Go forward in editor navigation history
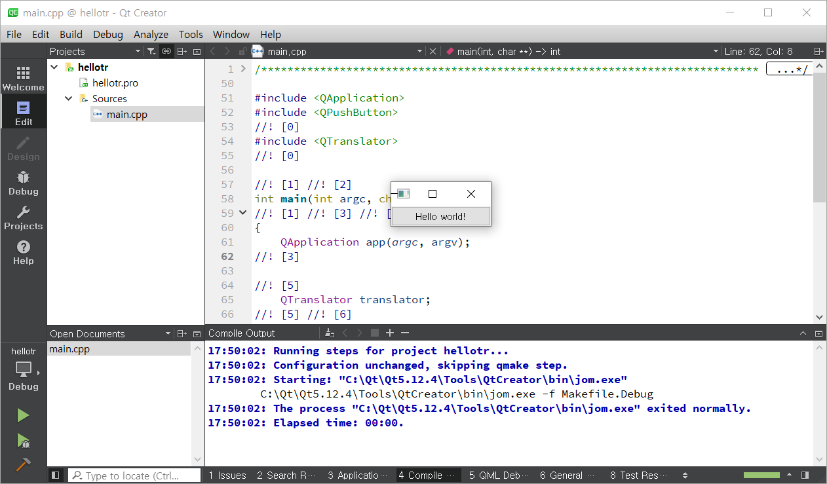Viewport: 827px width, 484px height. pyautogui.click(x=227, y=51)
